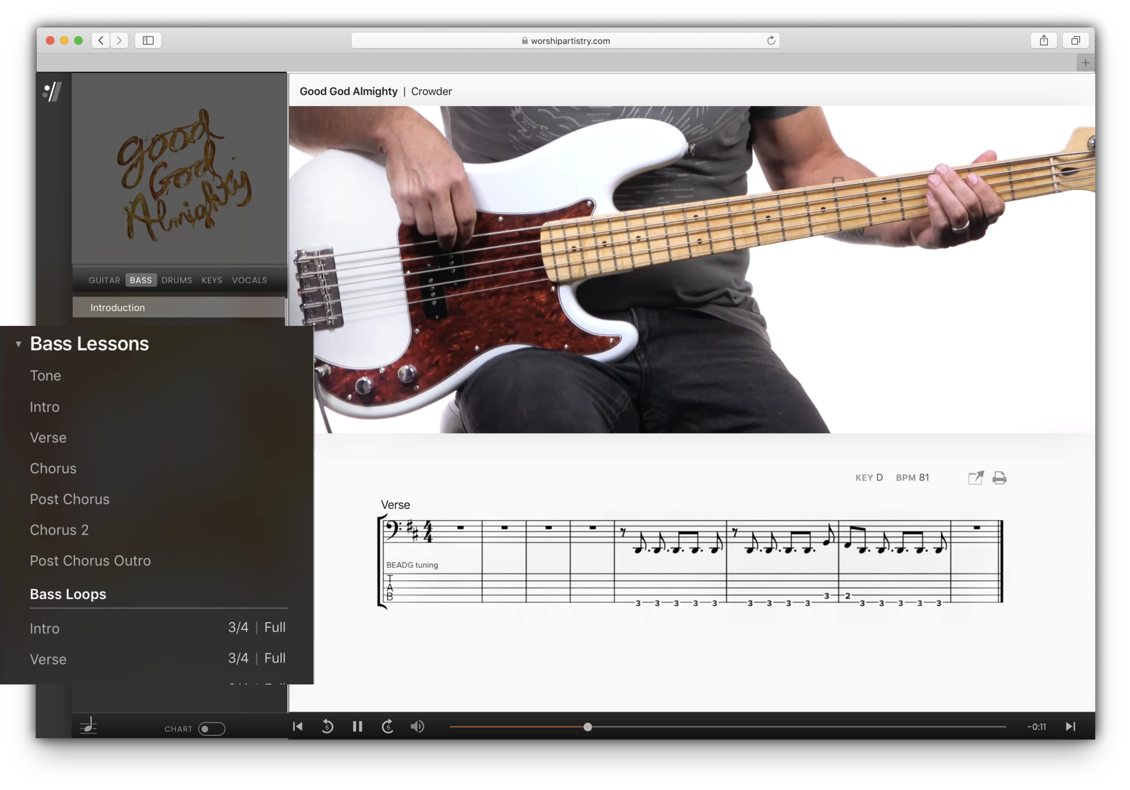Skip forward 5 seconds
The height and width of the screenshot is (790, 1130).
[388, 727]
